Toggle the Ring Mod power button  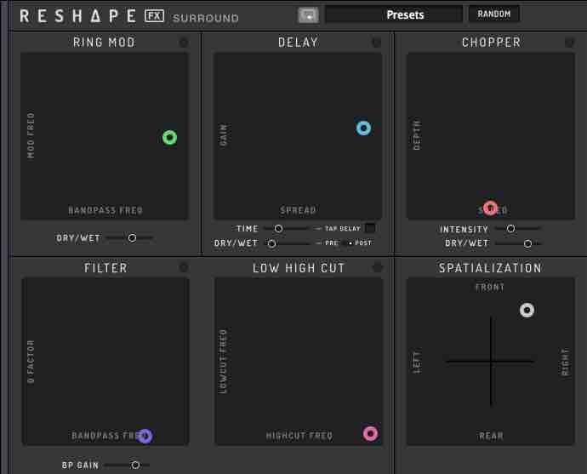point(184,43)
